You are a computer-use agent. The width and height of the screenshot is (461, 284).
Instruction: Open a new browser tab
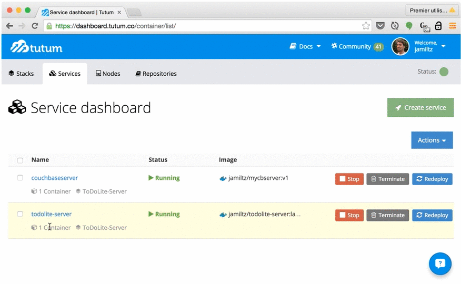134,12
